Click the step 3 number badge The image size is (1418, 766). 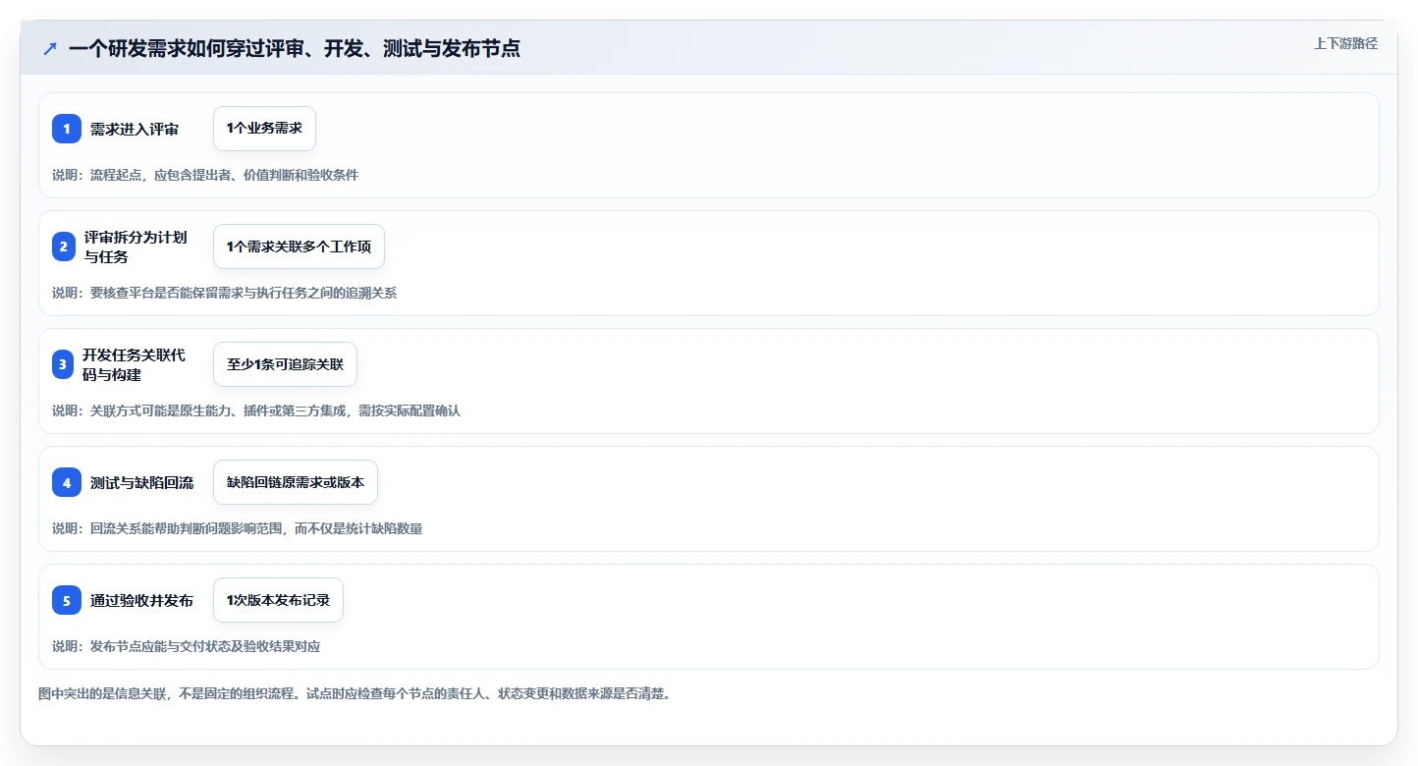point(63,364)
